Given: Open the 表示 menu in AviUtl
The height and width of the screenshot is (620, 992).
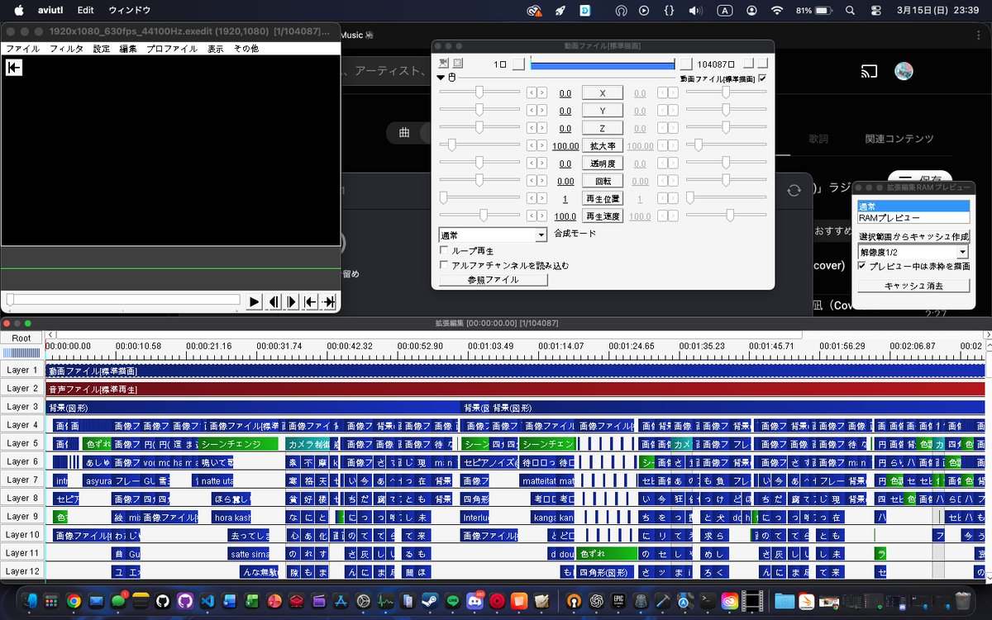Looking at the screenshot, I should [x=215, y=49].
